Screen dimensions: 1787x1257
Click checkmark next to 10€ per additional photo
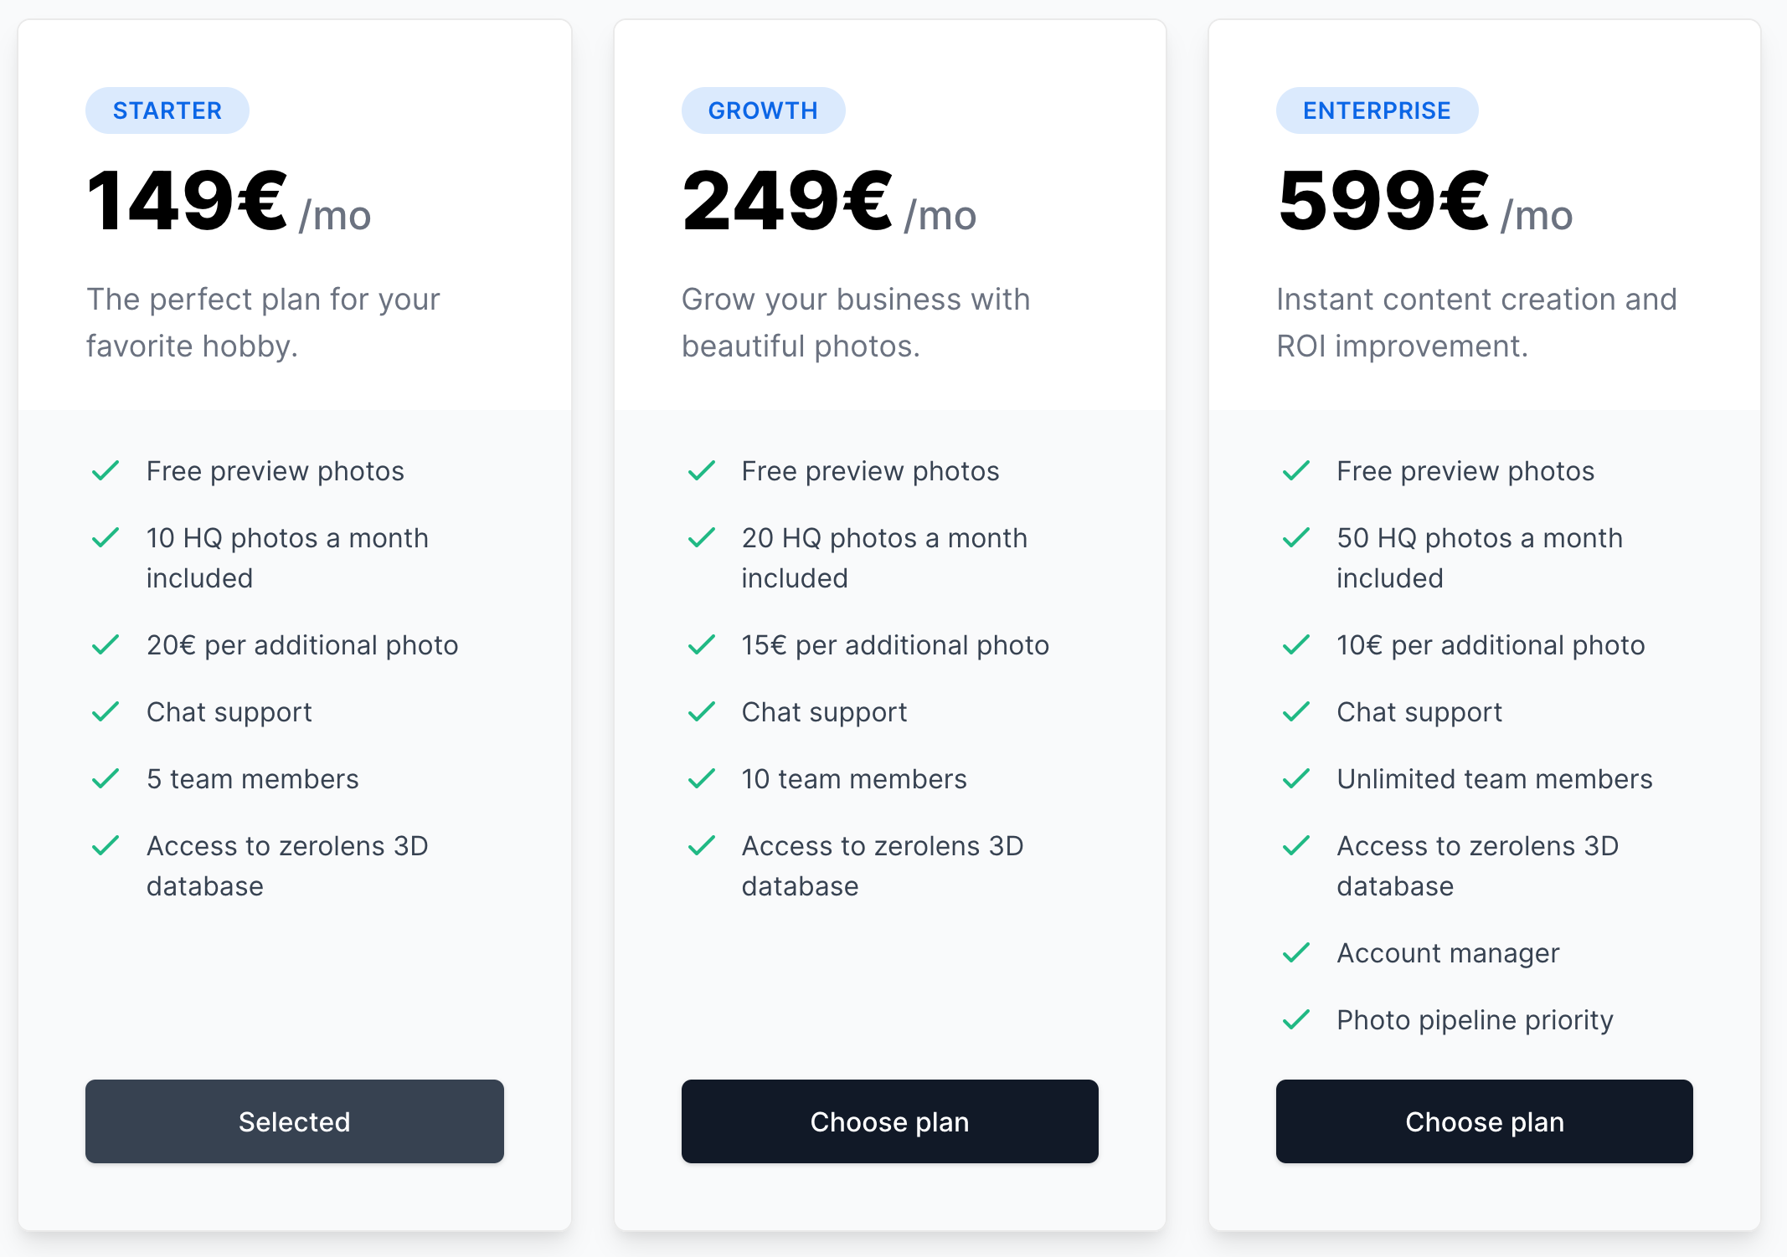(x=1296, y=645)
